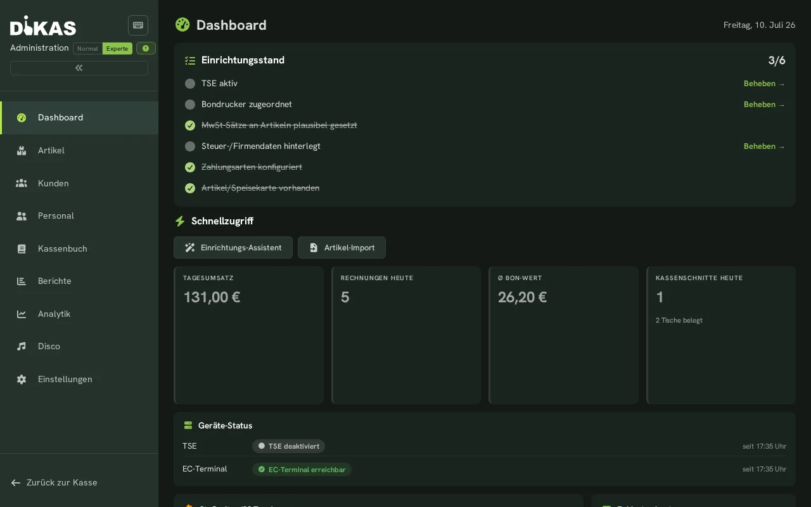Click the Geräte-Status server icon

pos(188,425)
